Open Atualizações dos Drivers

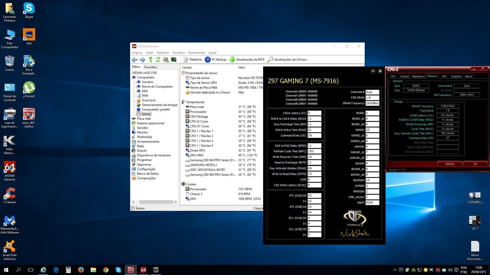tap(287, 60)
